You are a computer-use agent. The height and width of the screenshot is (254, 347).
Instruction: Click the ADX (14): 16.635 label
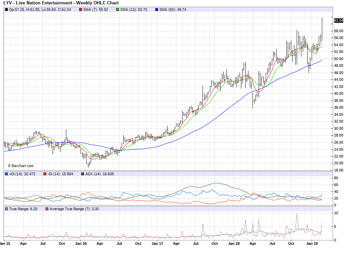click(x=100, y=174)
